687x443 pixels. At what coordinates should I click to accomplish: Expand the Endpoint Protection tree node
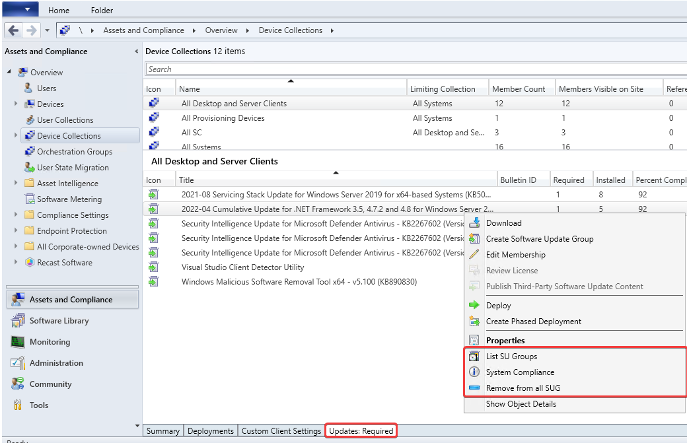click(16, 230)
